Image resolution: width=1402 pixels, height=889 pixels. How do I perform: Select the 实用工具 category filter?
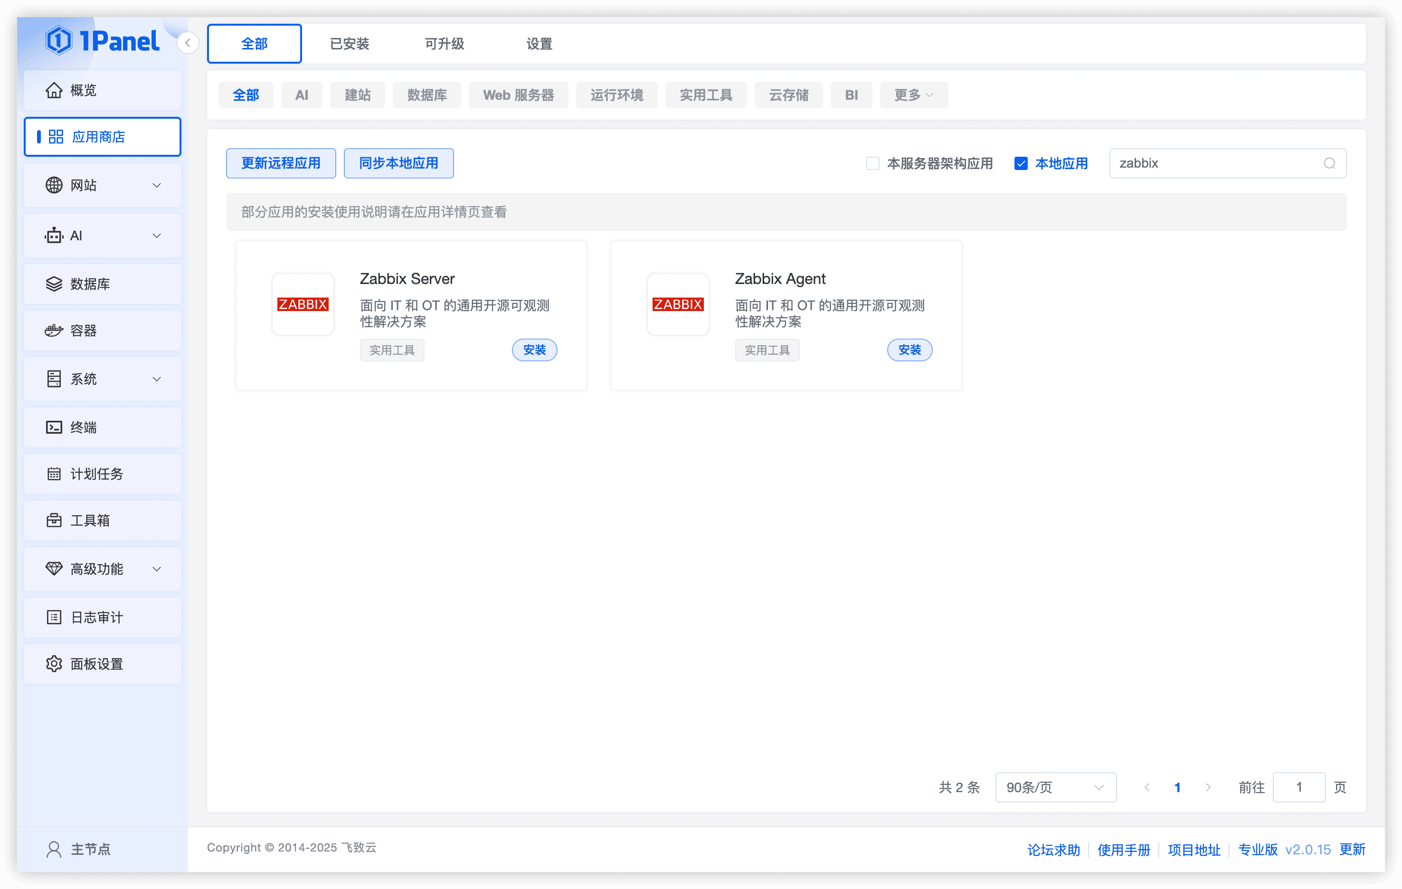click(706, 95)
